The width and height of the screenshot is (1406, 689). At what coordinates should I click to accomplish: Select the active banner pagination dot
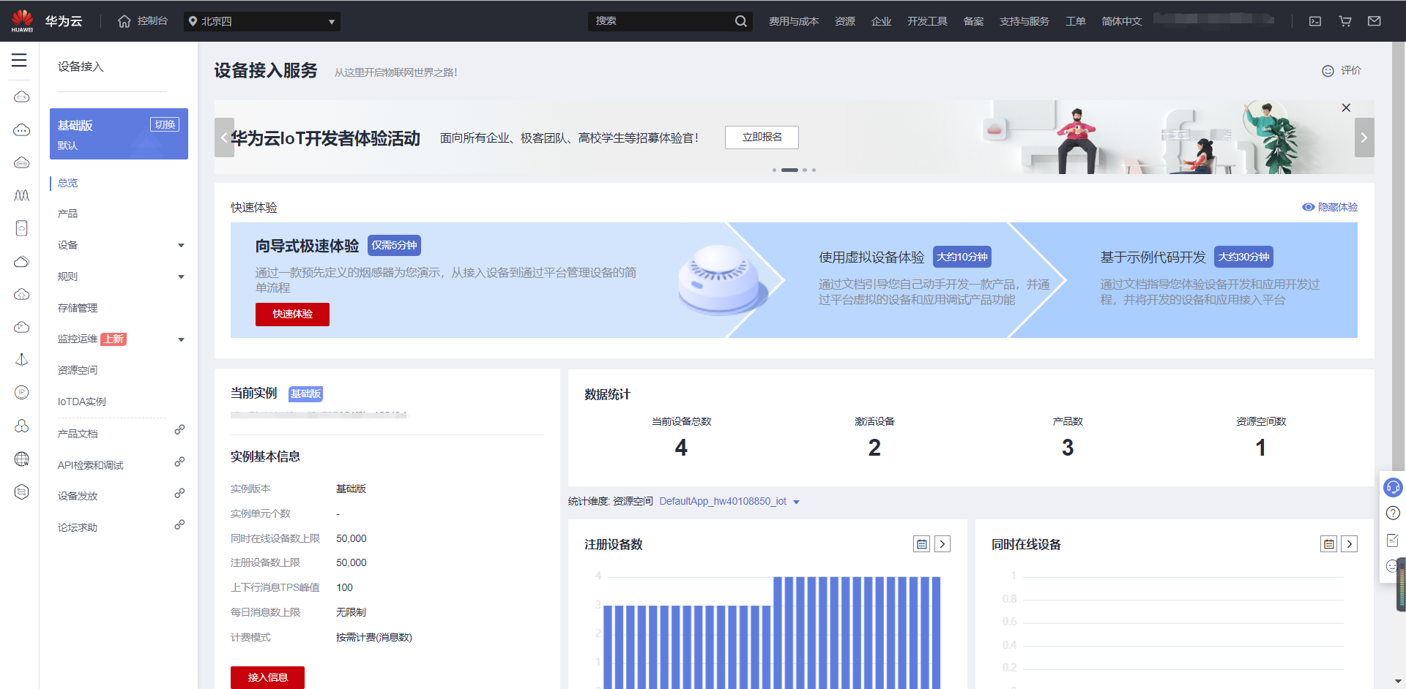(x=789, y=170)
